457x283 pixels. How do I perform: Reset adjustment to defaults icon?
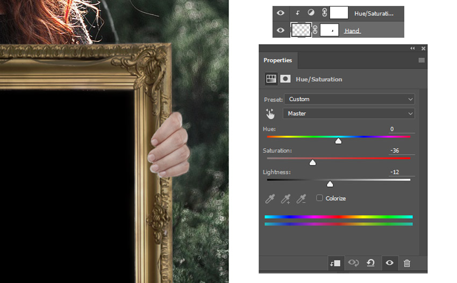pos(371,263)
